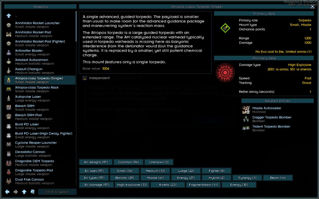Screen dimensions: 319x199
Task: Open the Dragonfire DEM Torpedo entry
Action: (x=34, y=163)
